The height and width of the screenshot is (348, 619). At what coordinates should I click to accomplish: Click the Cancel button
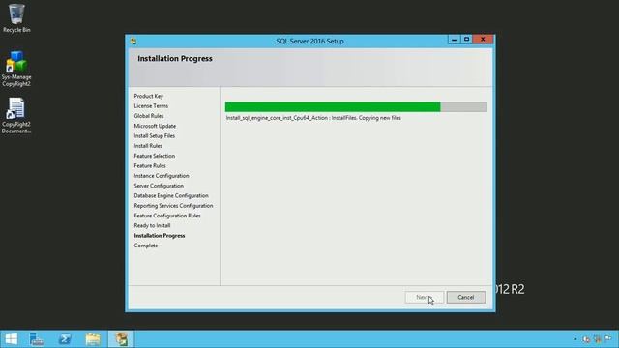tap(466, 297)
